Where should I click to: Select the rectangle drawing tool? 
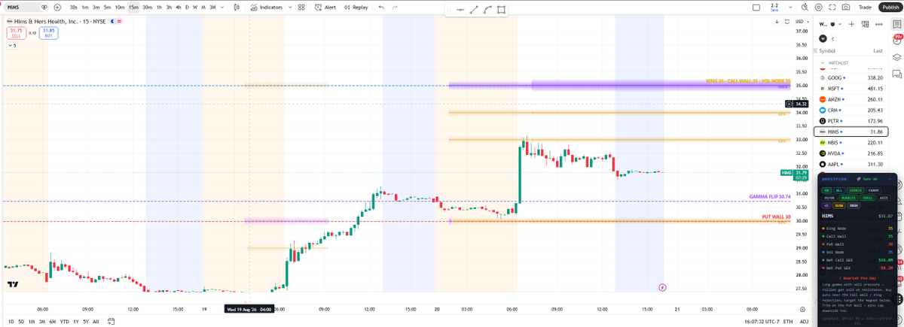click(x=502, y=11)
